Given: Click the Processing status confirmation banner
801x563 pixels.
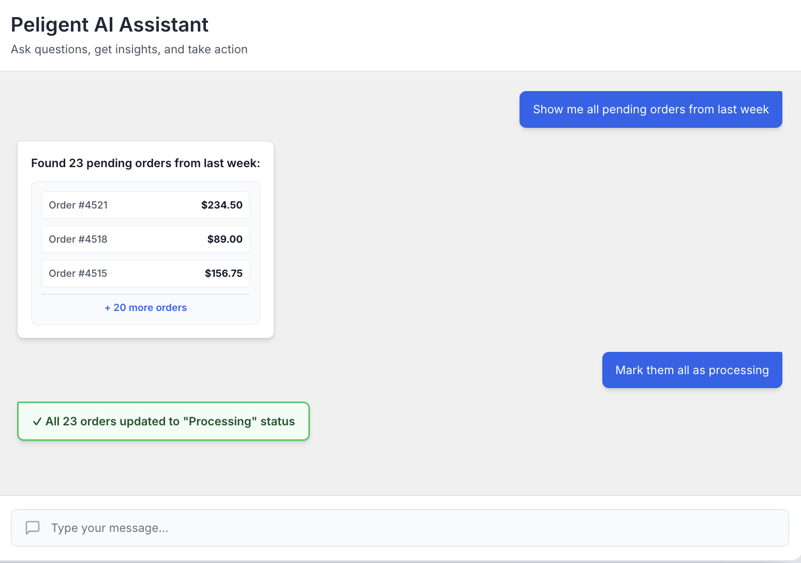Looking at the screenshot, I should pos(163,421).
